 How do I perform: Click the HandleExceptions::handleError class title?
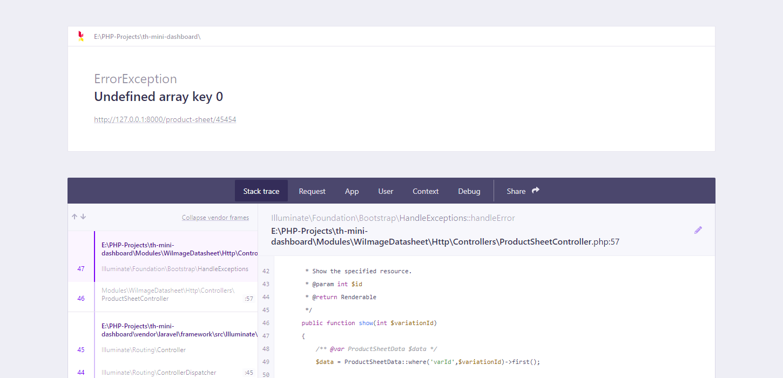[x=393, y=218]
